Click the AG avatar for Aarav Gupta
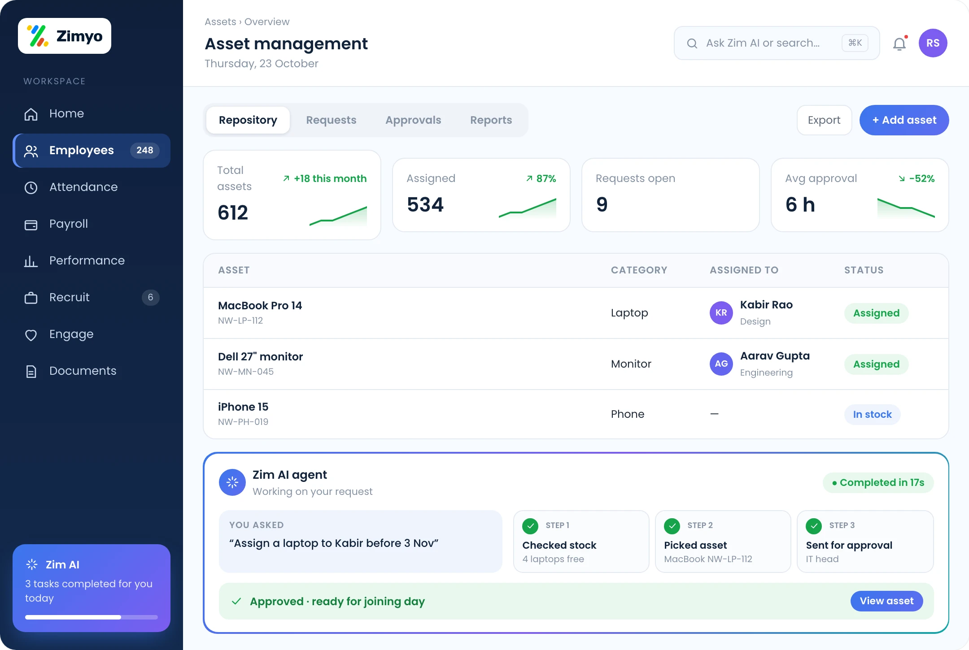 click(x=721, y=364)
